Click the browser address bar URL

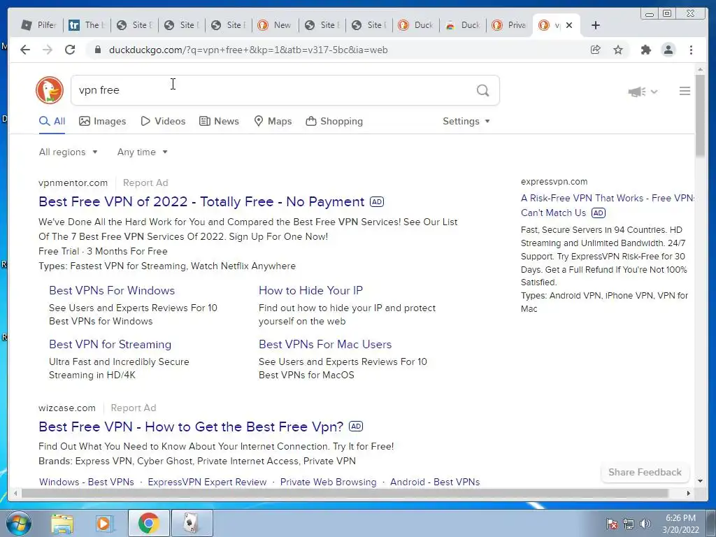pyautogui.click(x=248, y=50)
